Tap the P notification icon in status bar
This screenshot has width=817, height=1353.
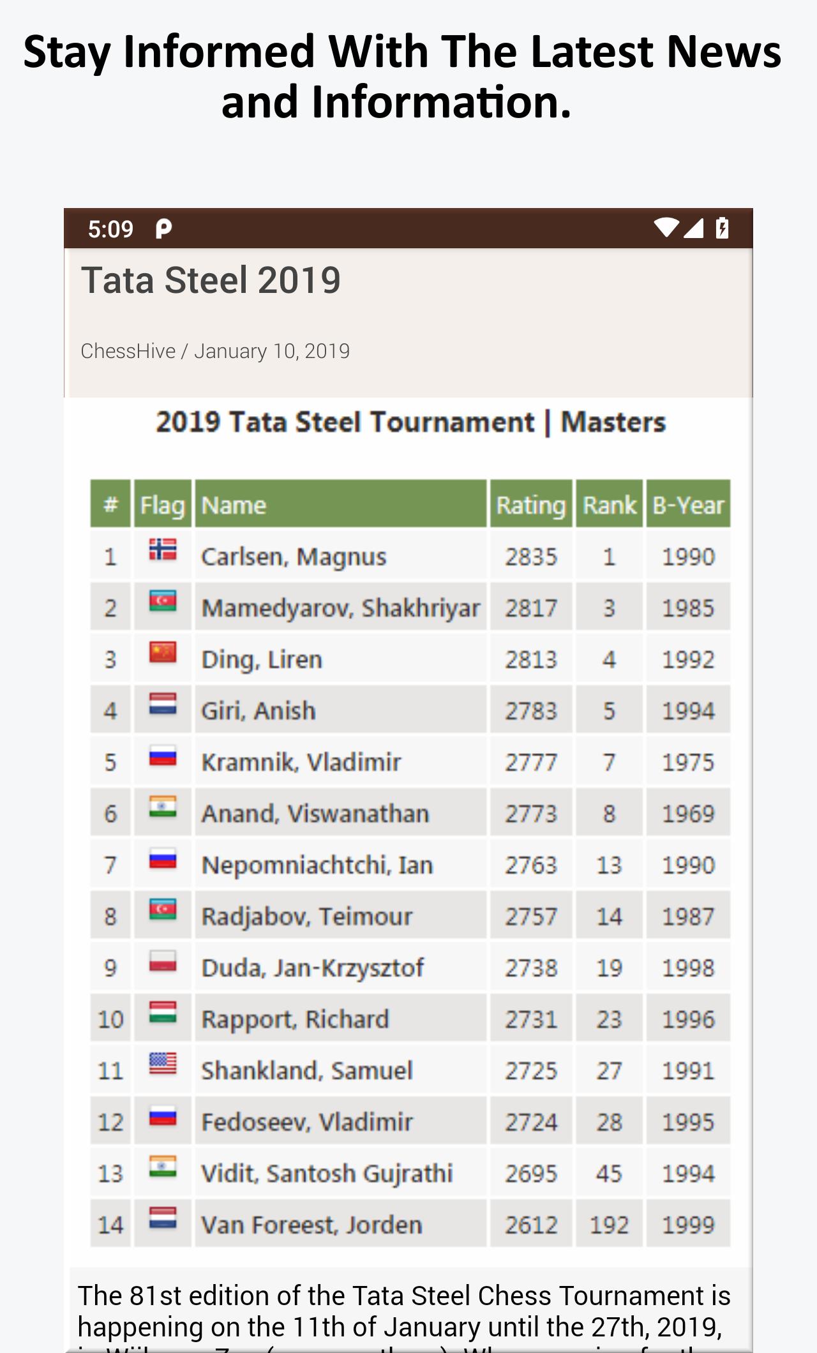tap(163, 228)
